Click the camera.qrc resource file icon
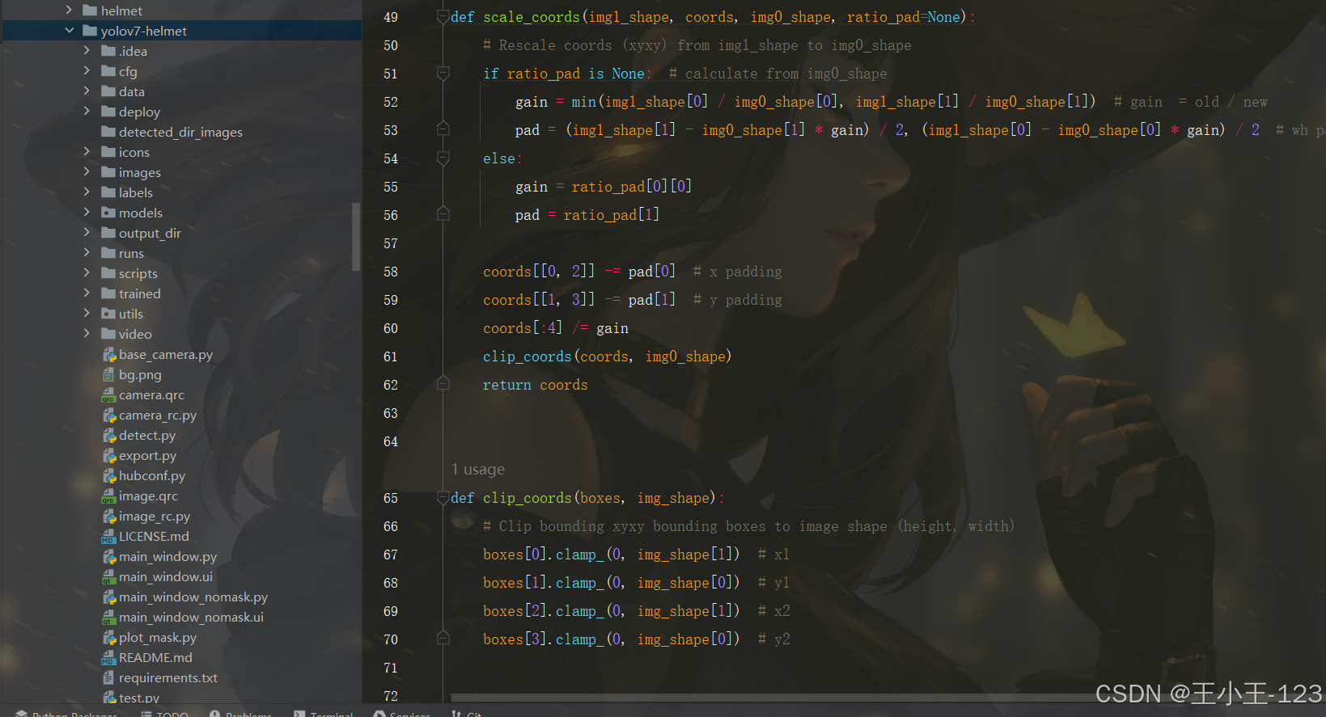 109,395
